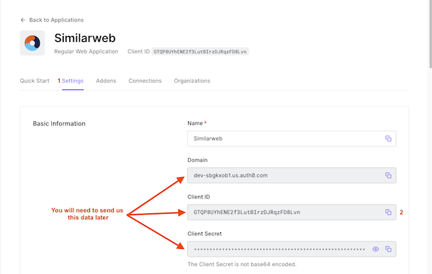Switch to the Addons tab
Viewport: 432px width, 274px height.
pyautogui.click(x=106, y=81)
